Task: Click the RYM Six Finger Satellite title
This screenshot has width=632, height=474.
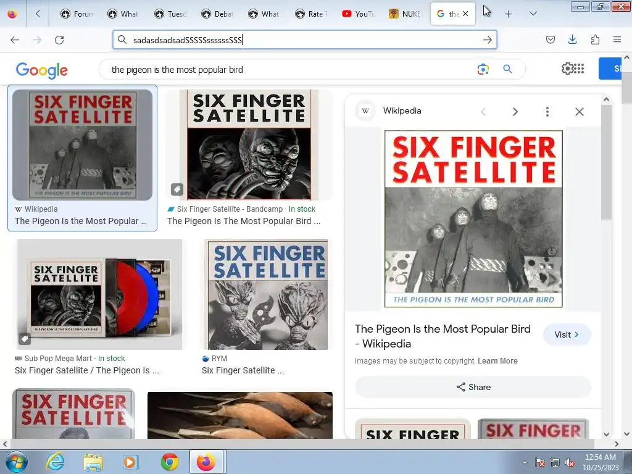Action: tap(243, 370)
